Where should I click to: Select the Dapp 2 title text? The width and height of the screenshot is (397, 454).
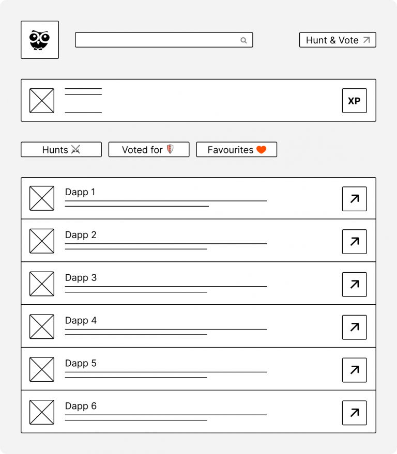pos(81,235)
